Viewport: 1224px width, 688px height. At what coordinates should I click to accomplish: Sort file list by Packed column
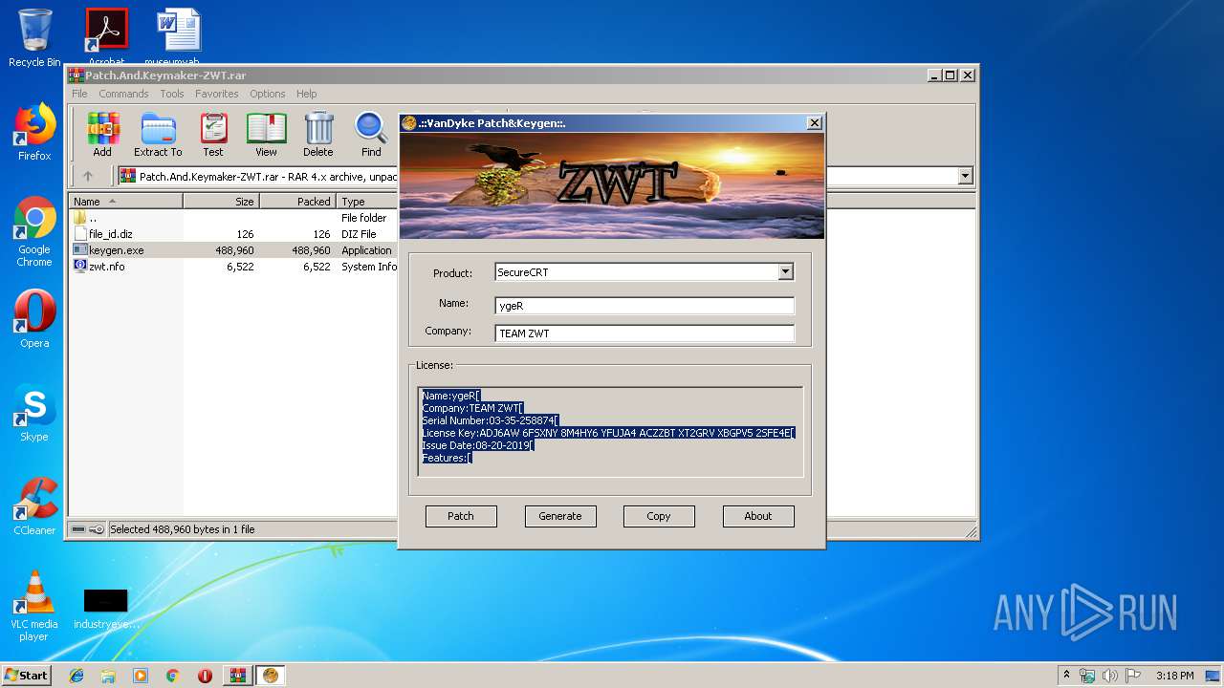point(297,202)
